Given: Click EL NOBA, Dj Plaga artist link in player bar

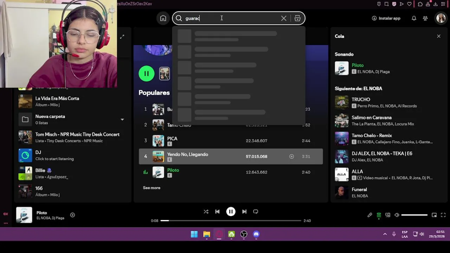Looking at the screenshot, I should click(50, 218).
